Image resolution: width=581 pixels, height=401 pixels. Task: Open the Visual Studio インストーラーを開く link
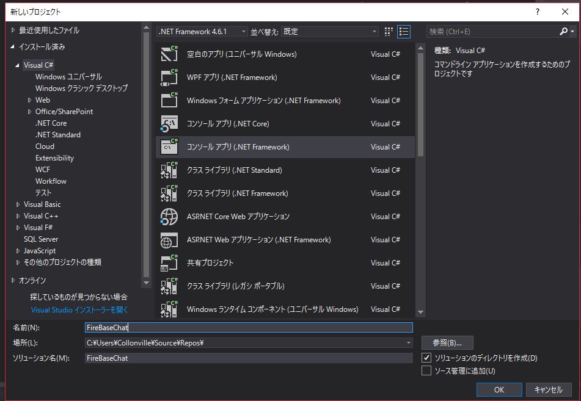click(79, 310)
